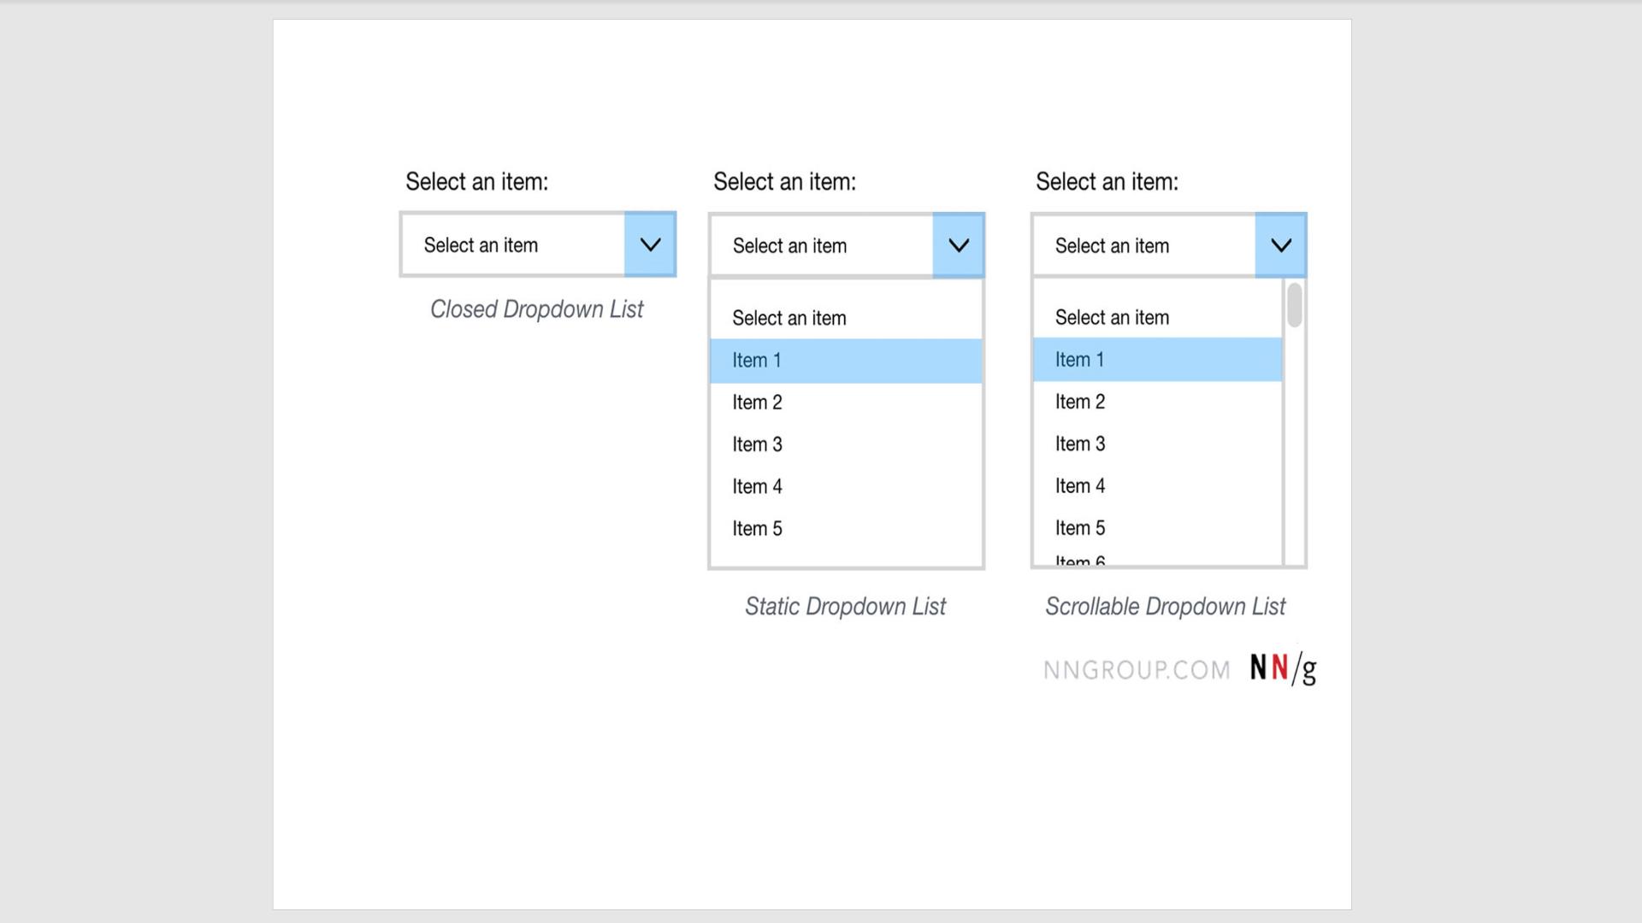Click 'Select an item' label in closed dropdown

(x=479, y=245)
